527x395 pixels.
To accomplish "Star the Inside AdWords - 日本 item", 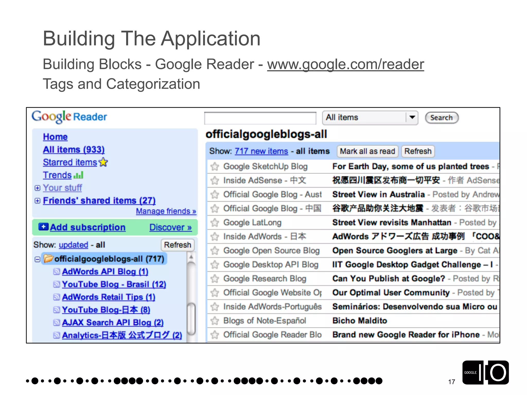I will click(215, 236).
